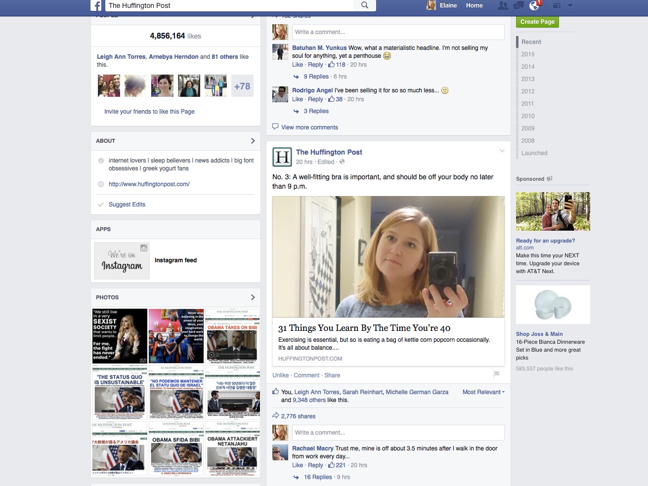The width and height of the screenshot is (648, 486).
Task: Like Batuhan M. Yunkus's comment
Action: [298, 65]
